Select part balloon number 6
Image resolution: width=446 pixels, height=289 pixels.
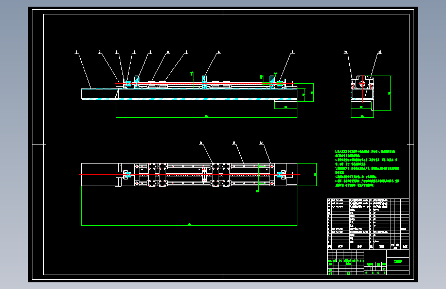click(168, 52)
